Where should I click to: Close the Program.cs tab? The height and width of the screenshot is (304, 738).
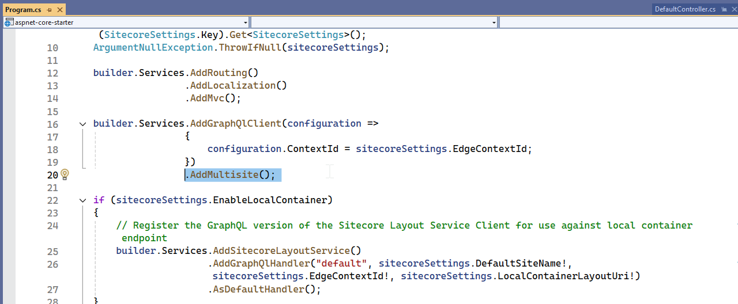[x=59, y=10]
